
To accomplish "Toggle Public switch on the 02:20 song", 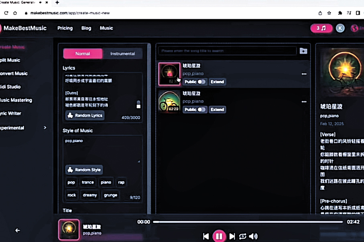I will click(x=201, y=109).
